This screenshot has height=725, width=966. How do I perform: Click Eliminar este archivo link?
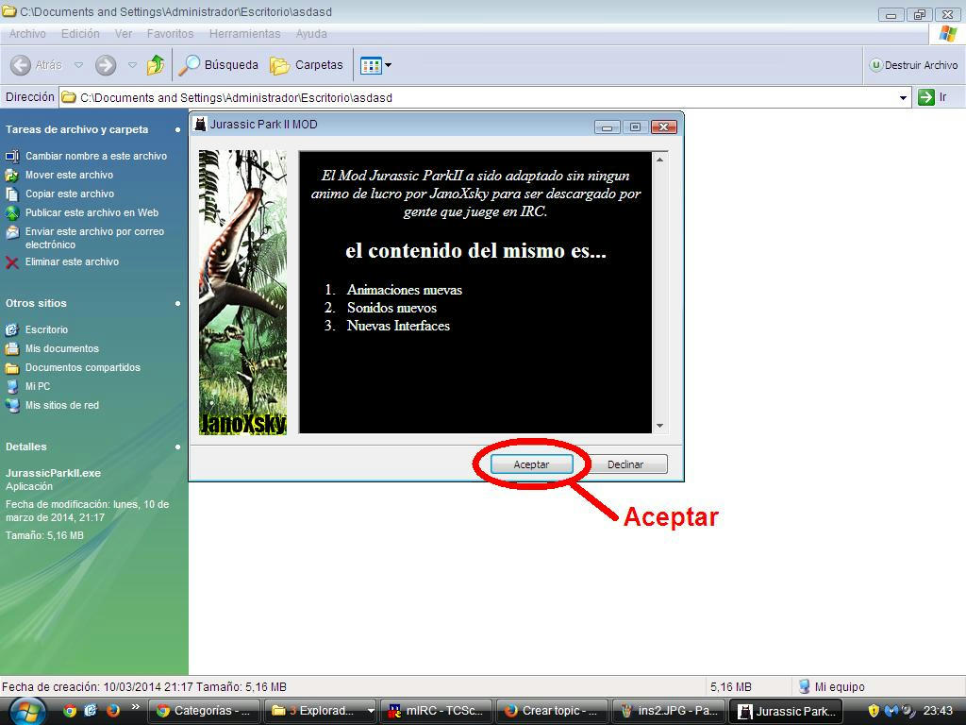72,262
